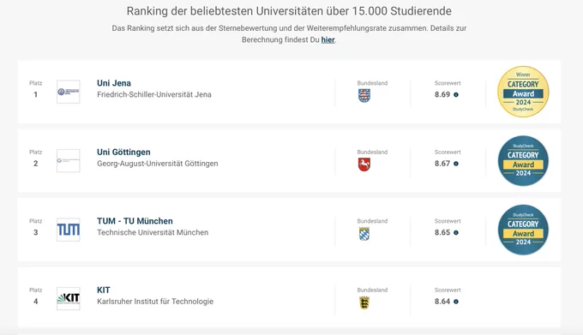Click the Uni Jena heading link
Image resolution: width=583 pixels, height=335 pixels.
pyautogui.click(x=114, y=83)
